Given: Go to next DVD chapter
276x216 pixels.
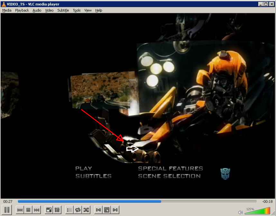Looking at the screenshot, I should tap(115, 210).
